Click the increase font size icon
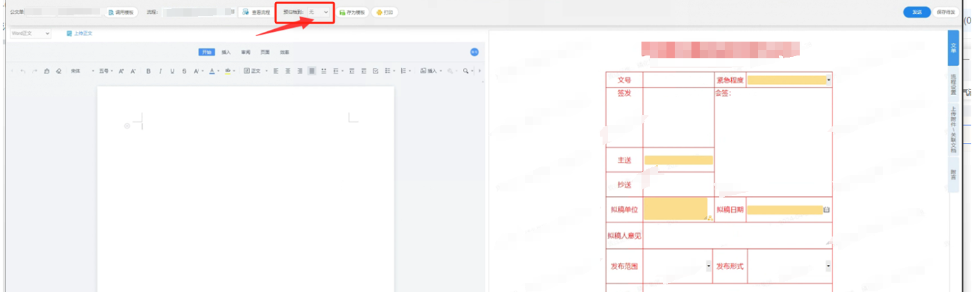Screen dimensions: 974x292 click(x=121, y=71)
